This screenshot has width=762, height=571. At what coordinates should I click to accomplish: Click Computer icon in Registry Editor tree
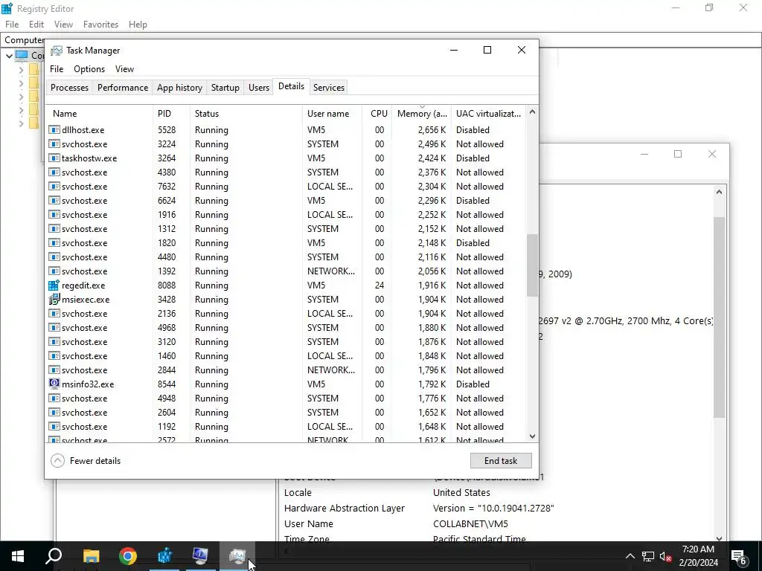click(x=22, y=55)
